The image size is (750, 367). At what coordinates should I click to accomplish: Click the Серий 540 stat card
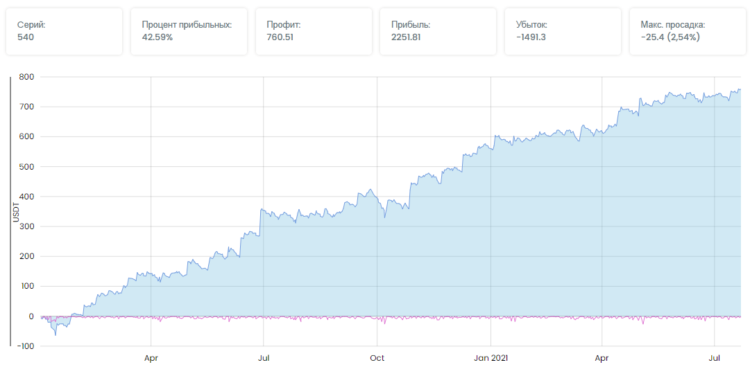64,31
